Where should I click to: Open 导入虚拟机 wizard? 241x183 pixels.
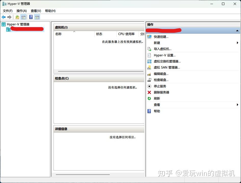click(x=163, y=49)
